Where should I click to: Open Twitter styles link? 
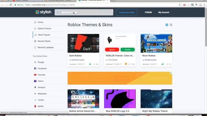[41, 100]
